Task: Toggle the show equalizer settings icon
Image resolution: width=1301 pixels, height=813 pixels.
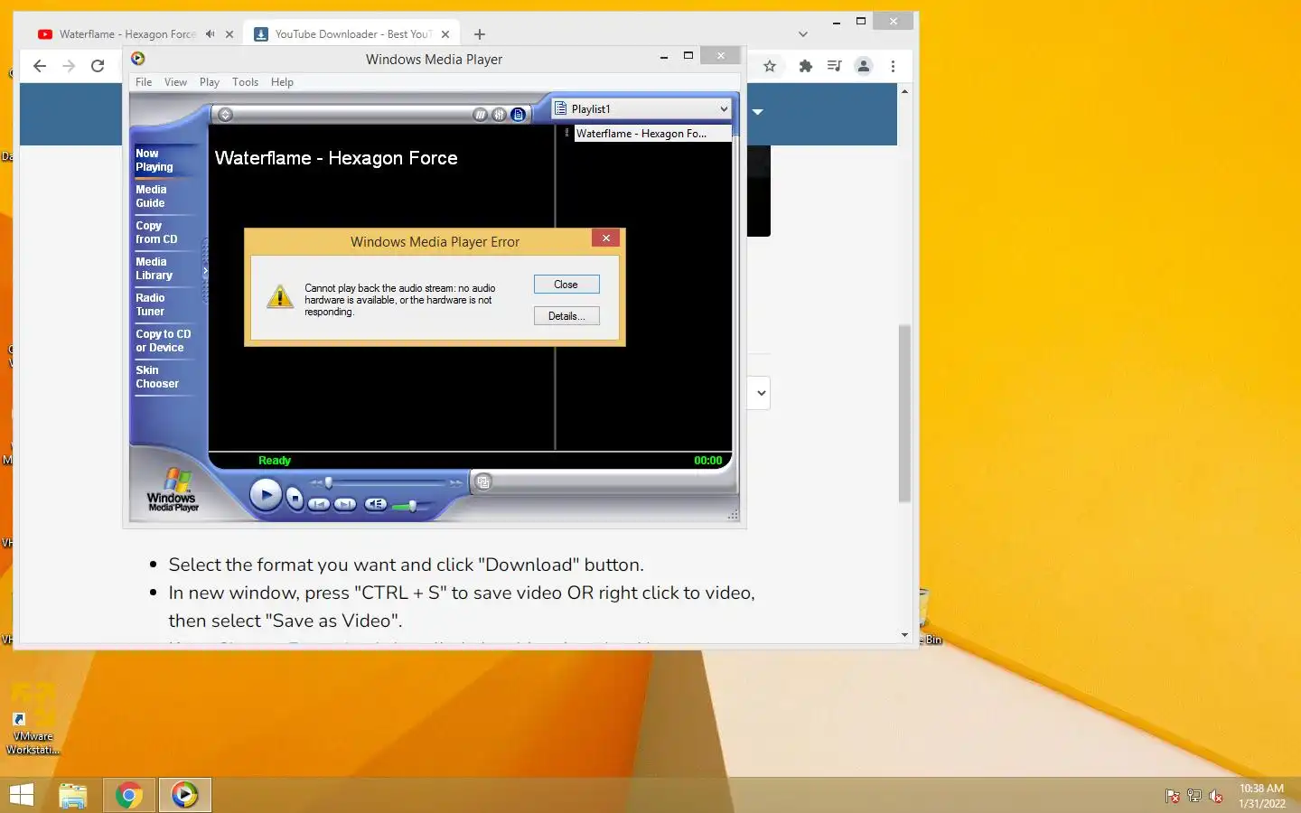Action: 499,115
